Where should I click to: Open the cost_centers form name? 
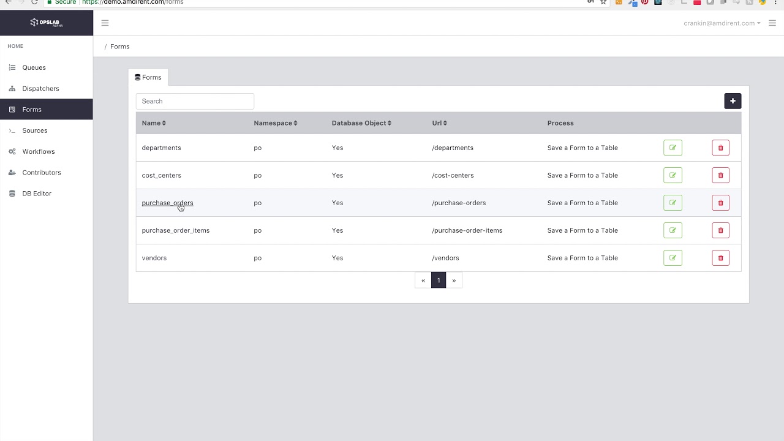(x=161, y=175)
